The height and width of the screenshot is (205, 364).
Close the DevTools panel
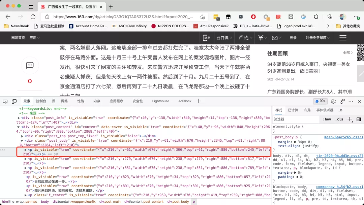[359, 101]
